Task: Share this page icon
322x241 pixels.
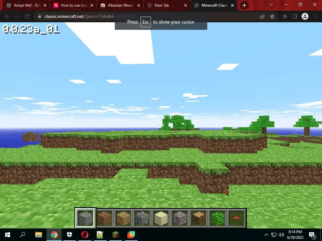Action: pos(262,16)
